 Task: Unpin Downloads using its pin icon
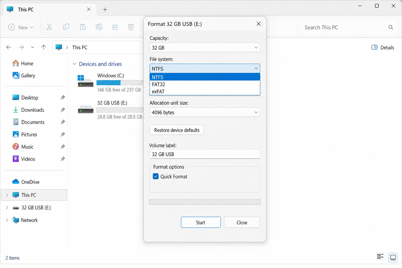point(63,110)
